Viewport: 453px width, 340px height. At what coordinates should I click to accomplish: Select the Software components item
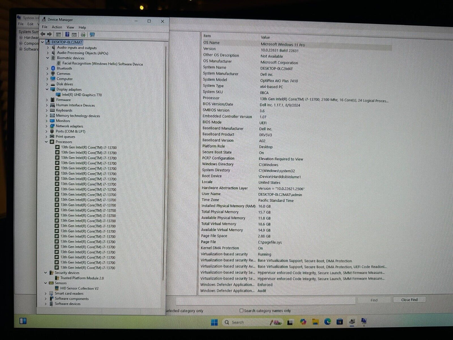[72, 299]
